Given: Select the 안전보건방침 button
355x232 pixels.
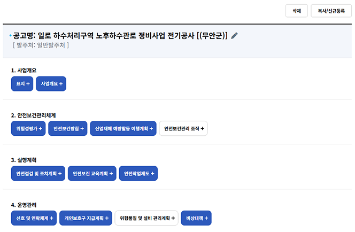Looking at the screenshot, I should pyautogui.click(x=67, y=129).
